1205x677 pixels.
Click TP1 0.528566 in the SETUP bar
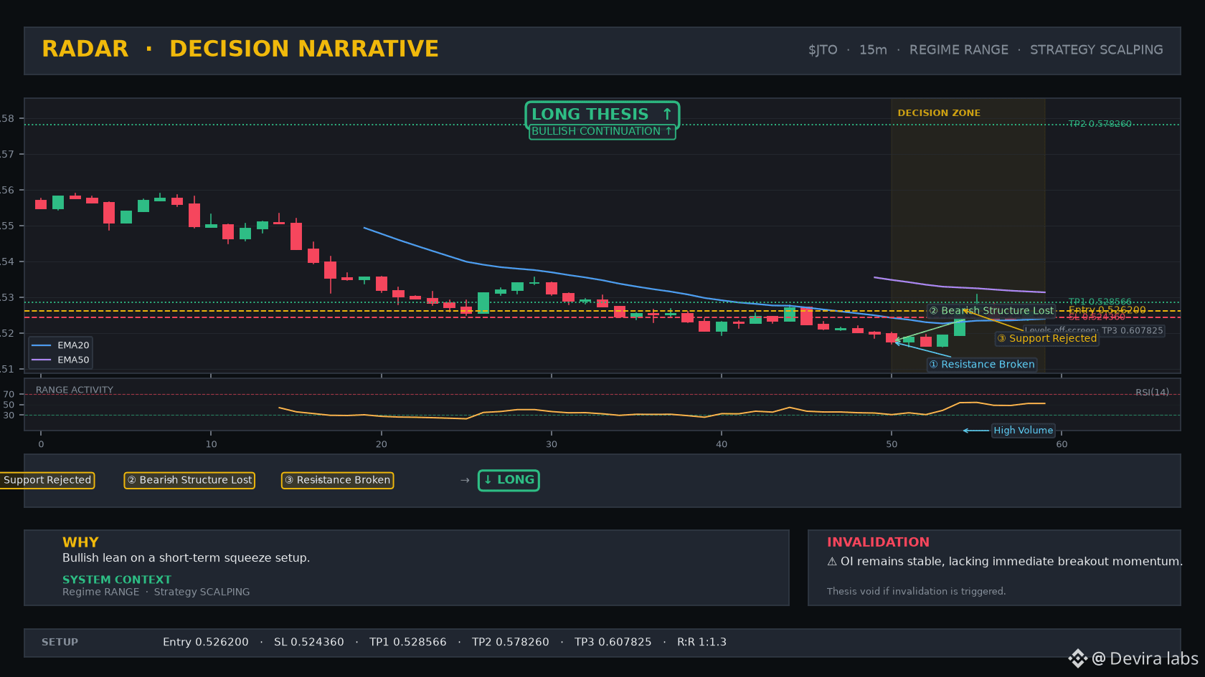[408, 642]
